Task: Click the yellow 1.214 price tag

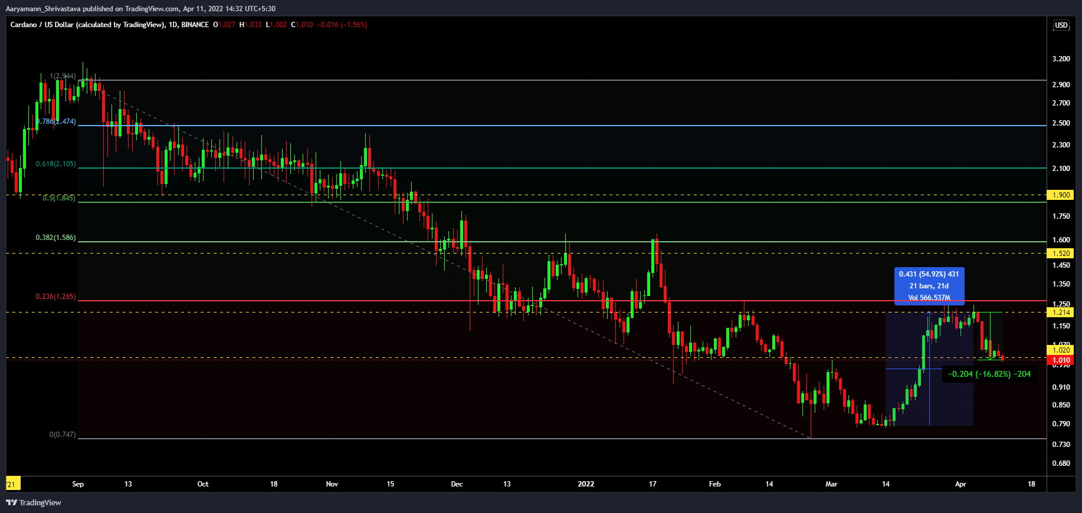Action: pos(1060,313)
